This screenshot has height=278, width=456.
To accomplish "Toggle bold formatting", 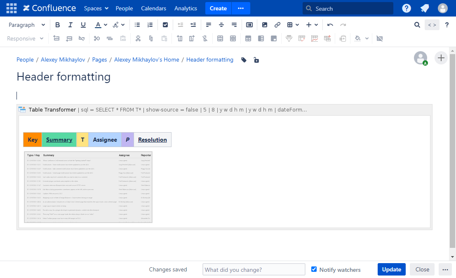I will coord(58,25).
